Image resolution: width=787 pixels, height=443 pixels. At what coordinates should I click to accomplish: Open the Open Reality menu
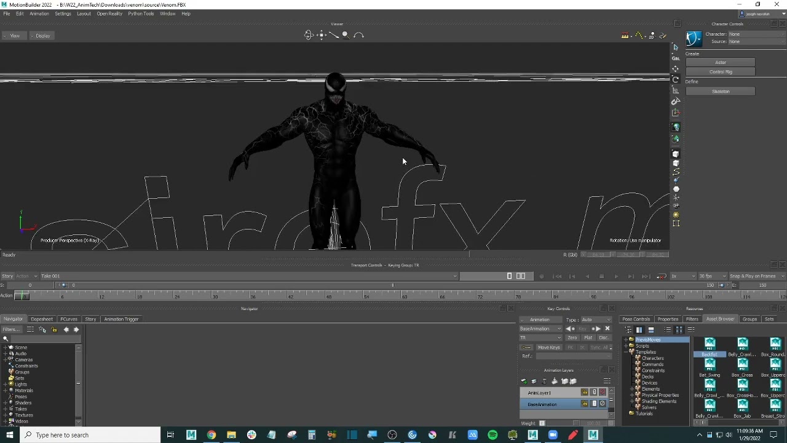[x=109, y=14]
